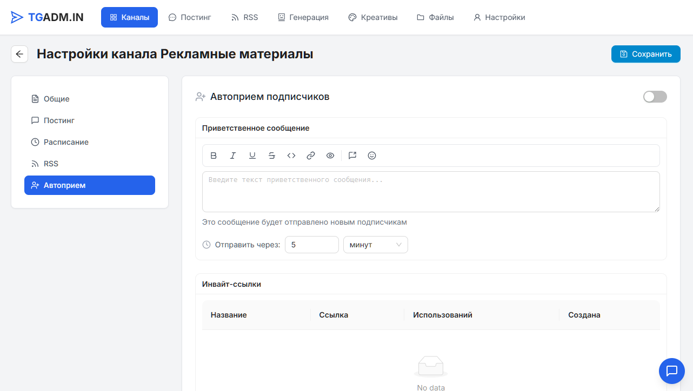Switch to the Расписание settings tab
Screen dimensions: 693x391
coord(66,142)
